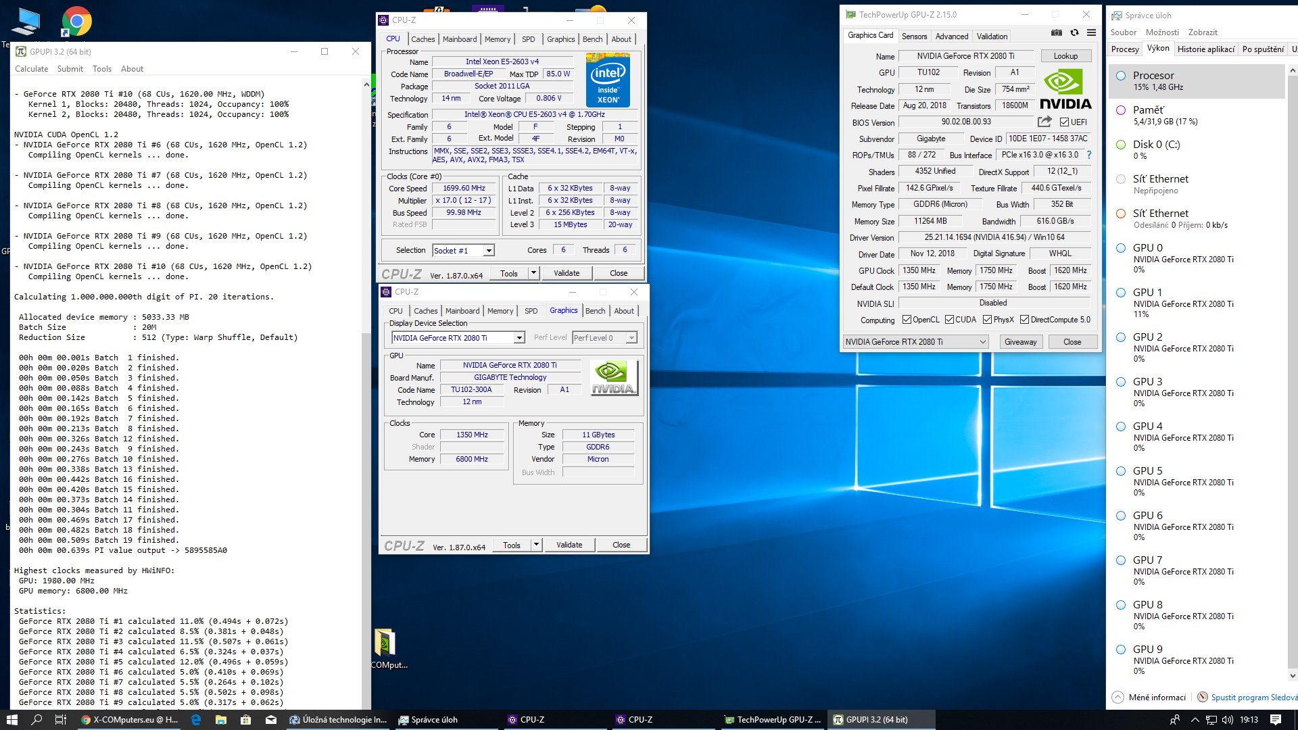Open the Action Center notifications icon
The height and width of the screenshot is (730, 1298).
[x=1276, y=720]
